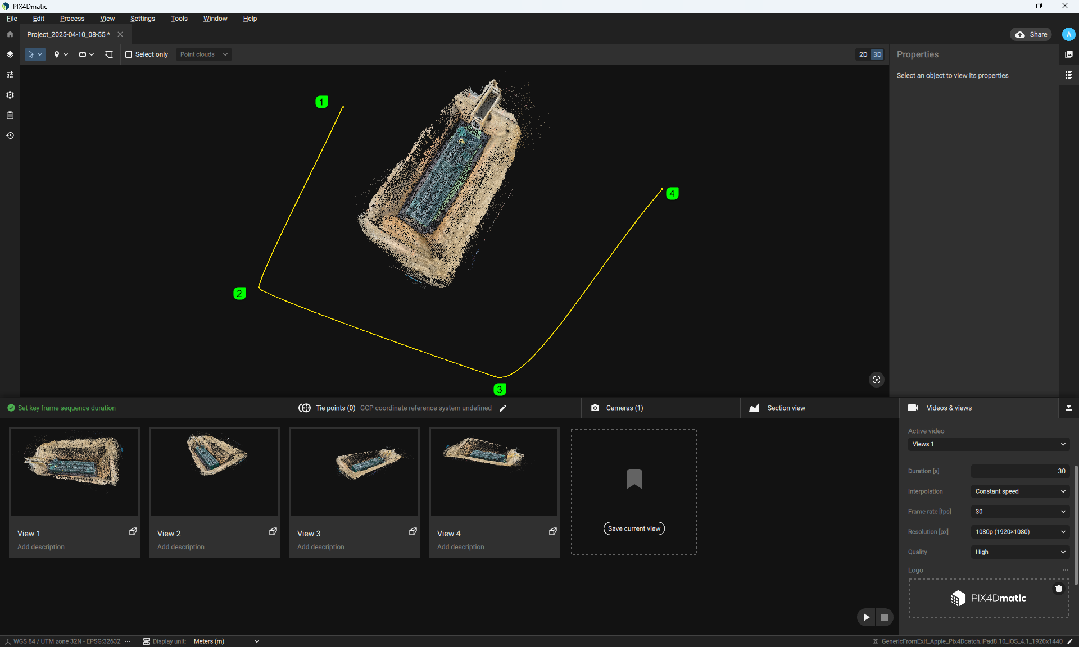Switch viewport to 2D mode
This screenshot has height=647, width=1079.
click(863, 54)
